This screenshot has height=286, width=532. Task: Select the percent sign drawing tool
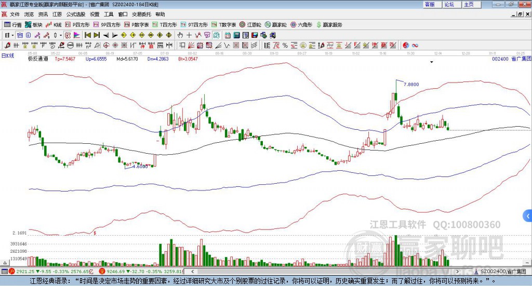click(285, 45)
